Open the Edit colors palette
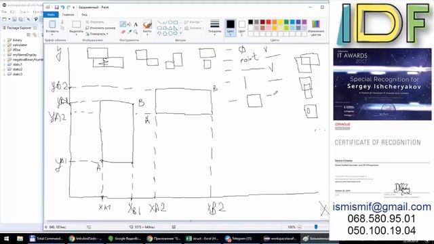 coord(316,28)
